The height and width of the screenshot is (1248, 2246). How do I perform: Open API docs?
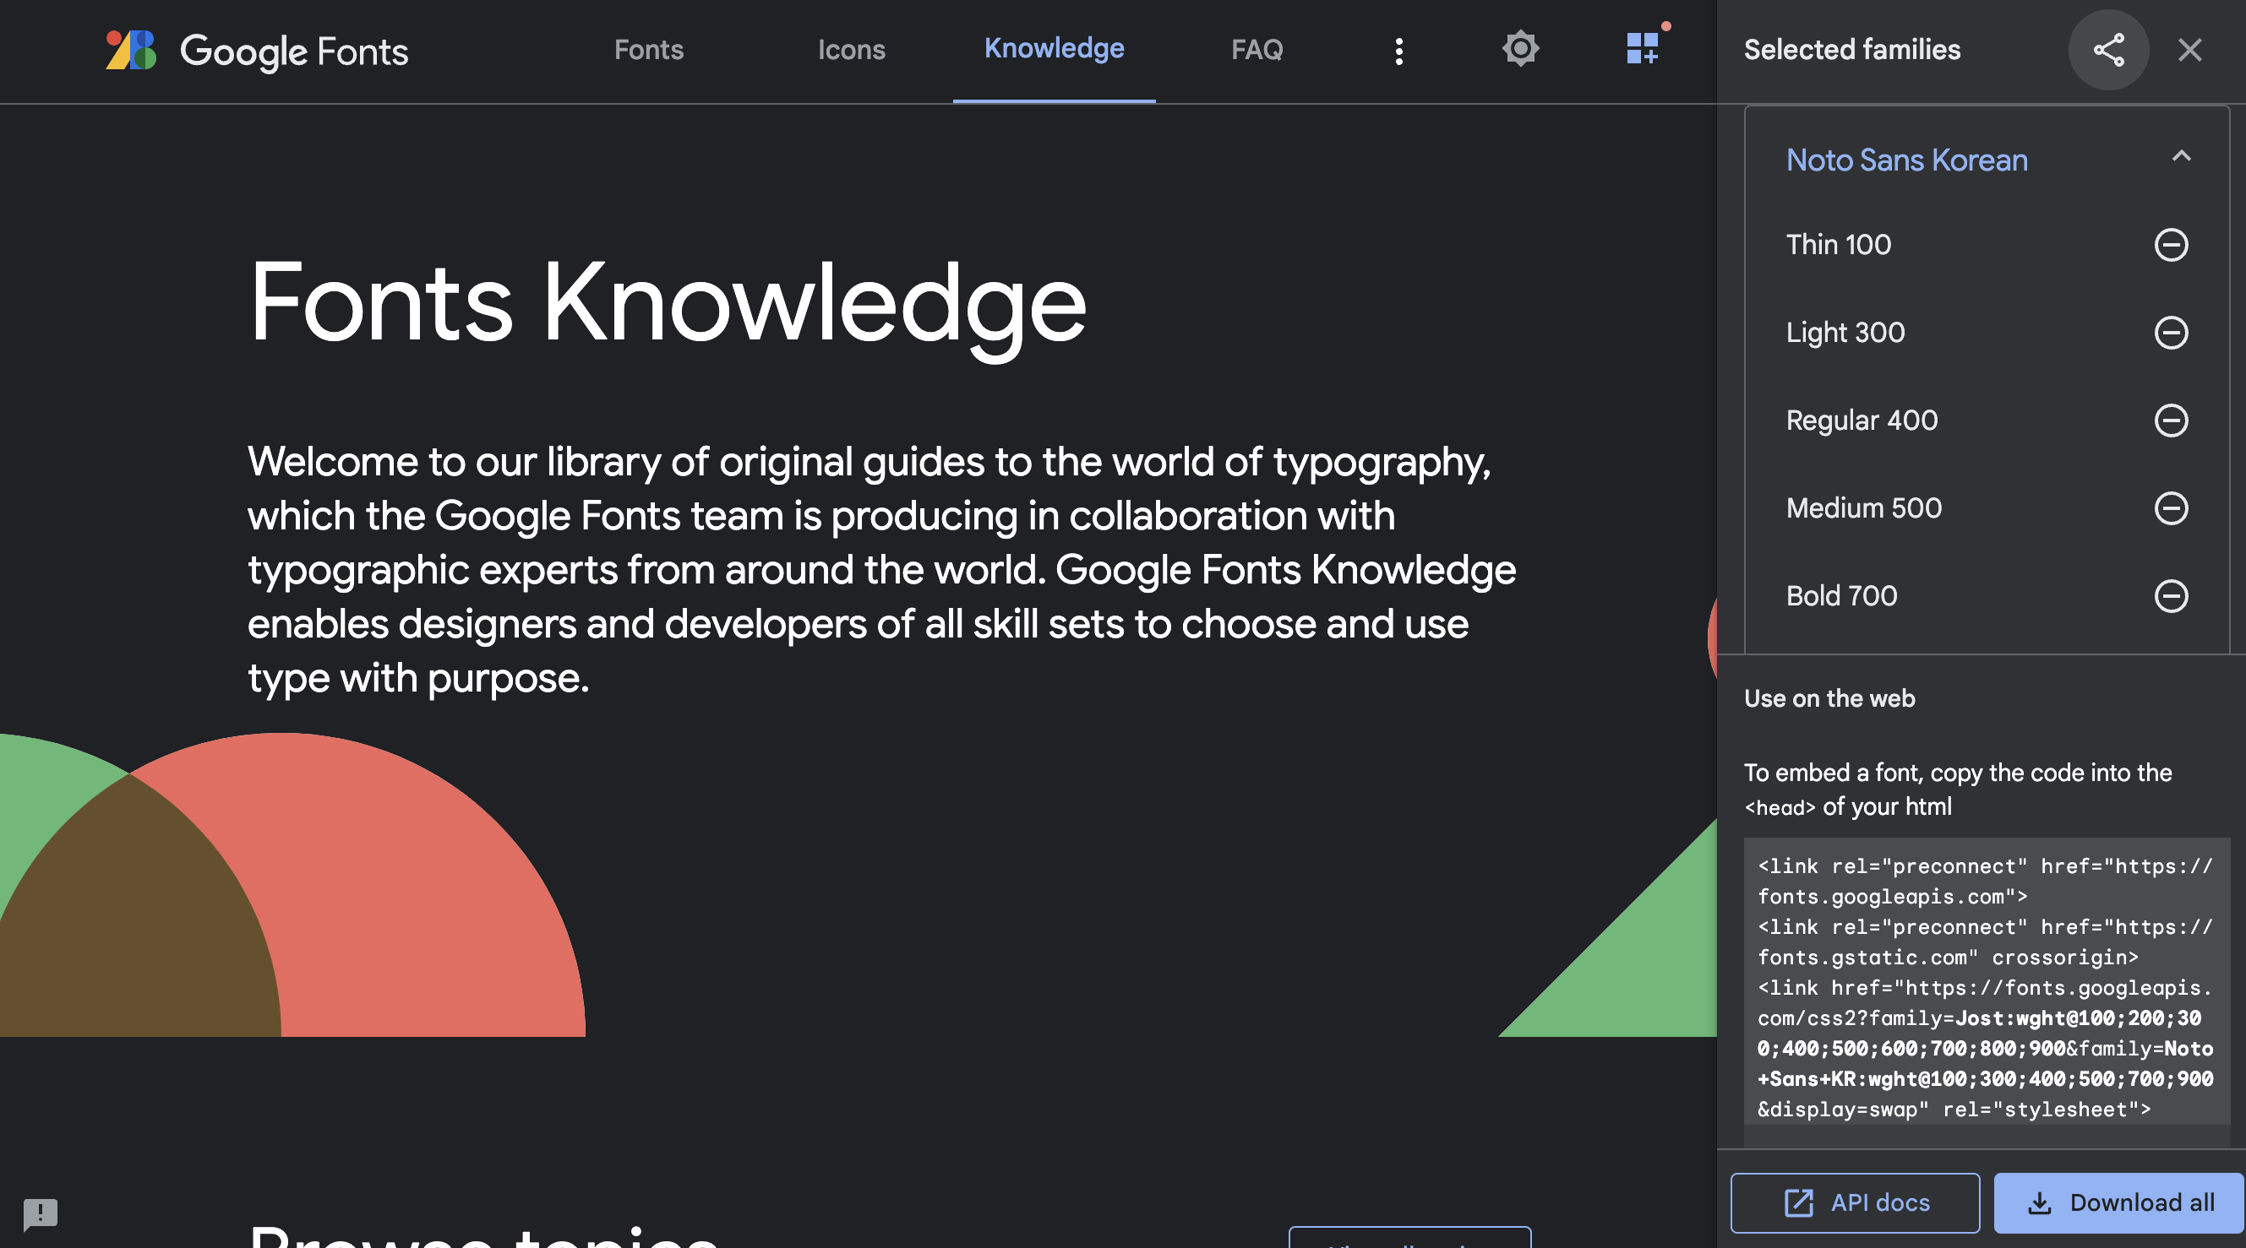point(1855,1202)
